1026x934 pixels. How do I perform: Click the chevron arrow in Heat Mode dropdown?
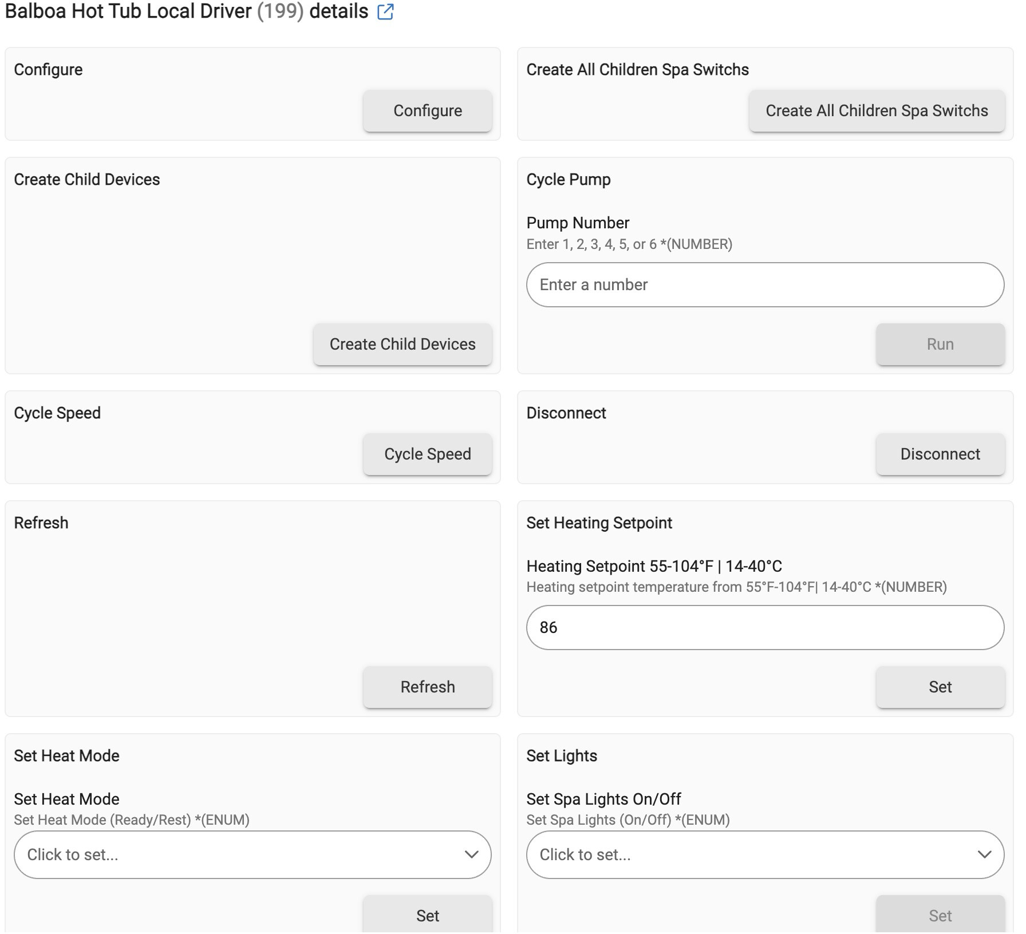(471, 854)
